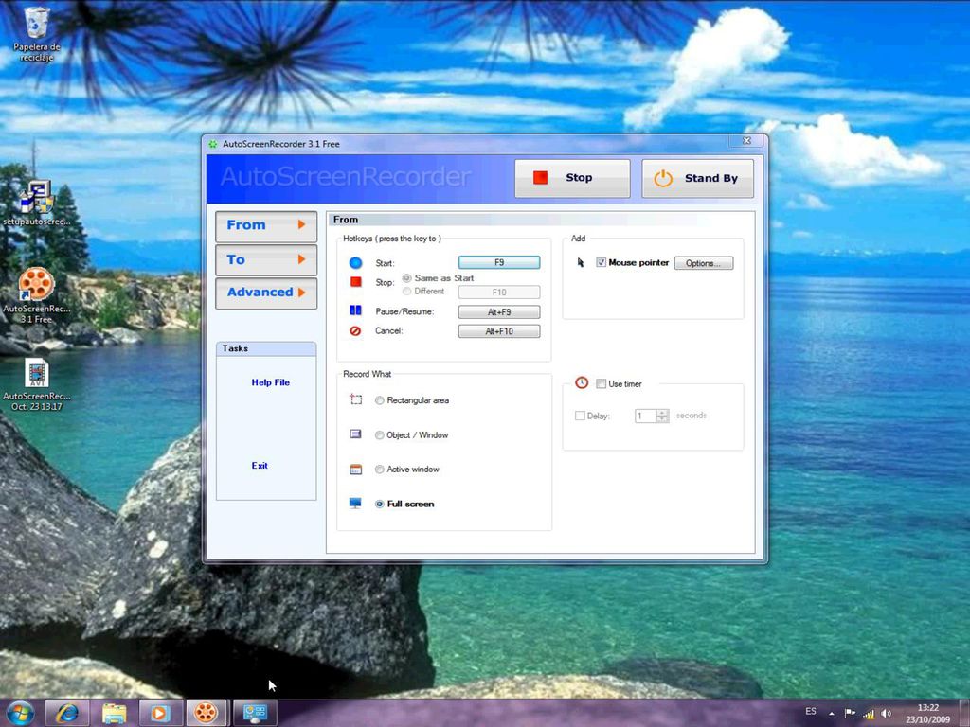Increase the Delay seconds spinner
This screenshot has height=727, width=970.
pyautogui.click(x=662, y=413)
